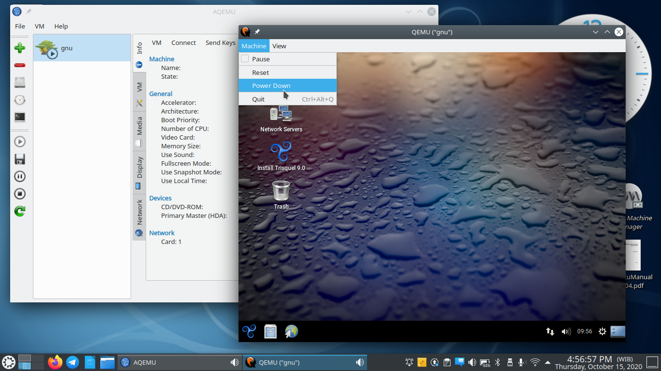Open the file manager icon in the guest panel
Image resolution: width=661 pixels, height=371 pixels.
(x=270, y=331)
